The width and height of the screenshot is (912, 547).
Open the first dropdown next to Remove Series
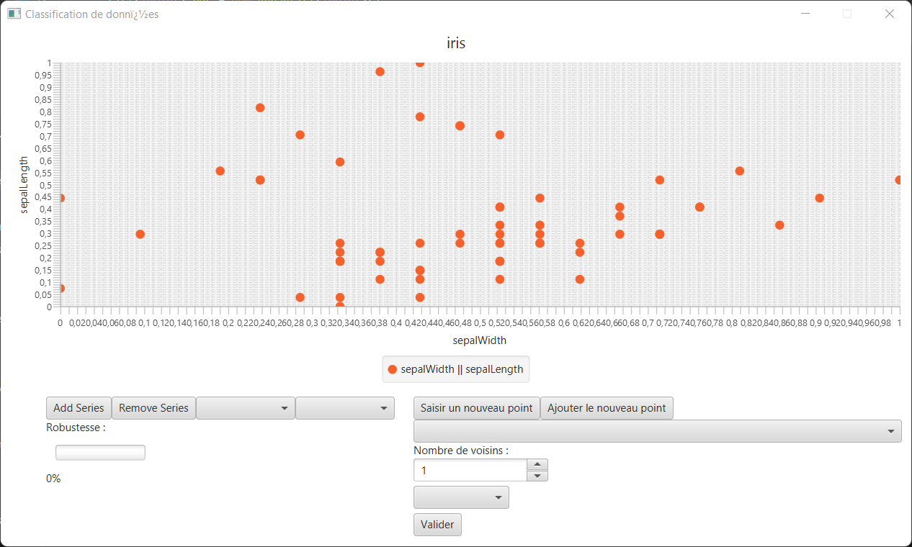[x=246, y=408]
